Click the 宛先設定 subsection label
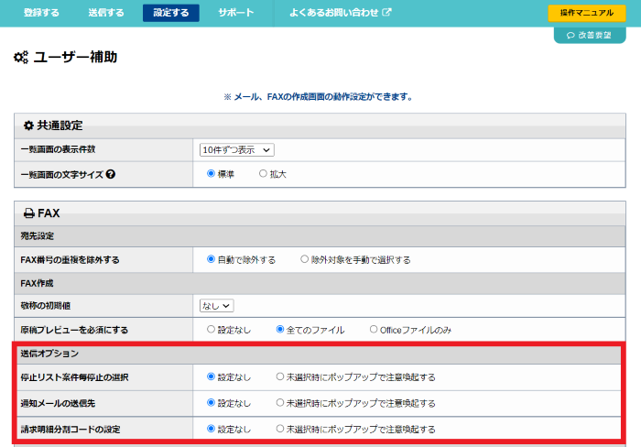This screenshot has height=447, width=641. point(38,236)
